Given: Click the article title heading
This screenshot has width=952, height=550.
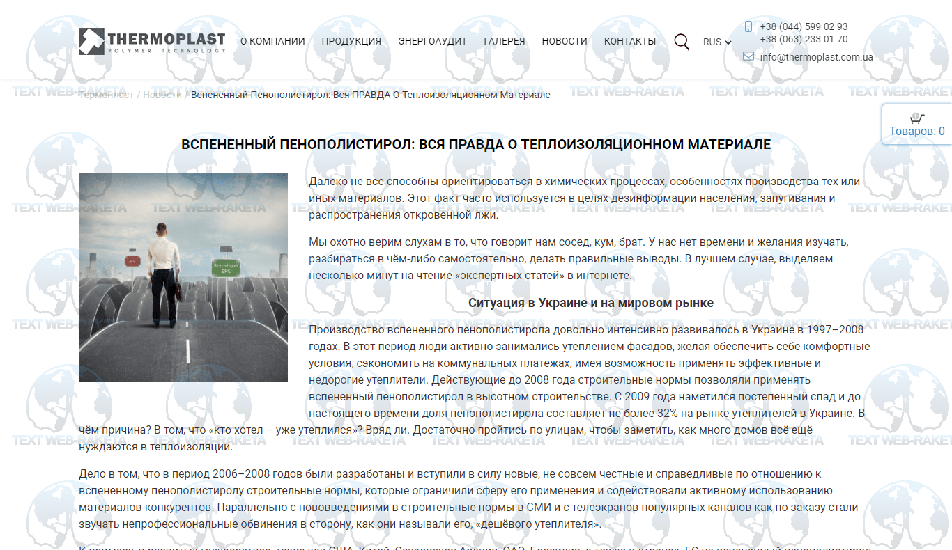Looking at the screenshot, I should (476, 145).
